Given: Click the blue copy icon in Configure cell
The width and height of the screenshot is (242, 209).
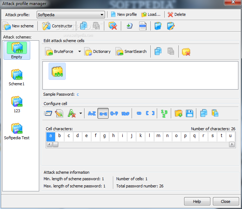Looking at the screenshot, I should pos(204,113).
